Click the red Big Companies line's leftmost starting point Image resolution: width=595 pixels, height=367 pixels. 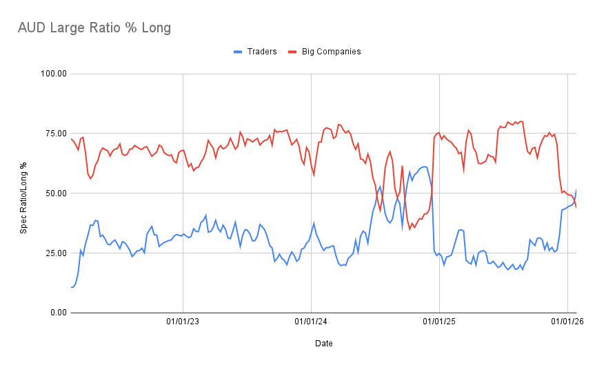71,139
